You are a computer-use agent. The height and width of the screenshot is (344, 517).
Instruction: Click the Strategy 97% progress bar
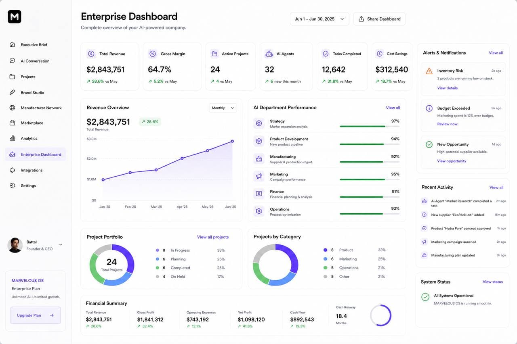click(x=370, y=127)
